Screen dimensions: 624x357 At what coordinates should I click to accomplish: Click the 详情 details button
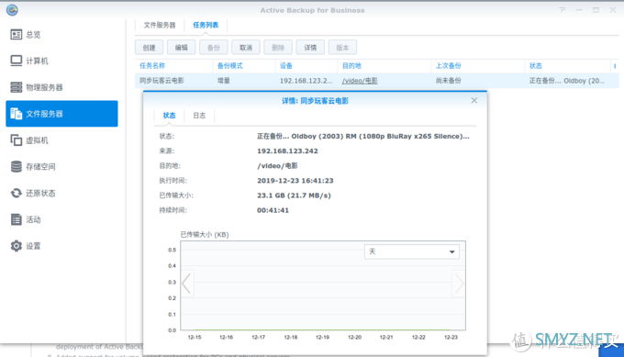pyautogui.click(x=310, y=48)
